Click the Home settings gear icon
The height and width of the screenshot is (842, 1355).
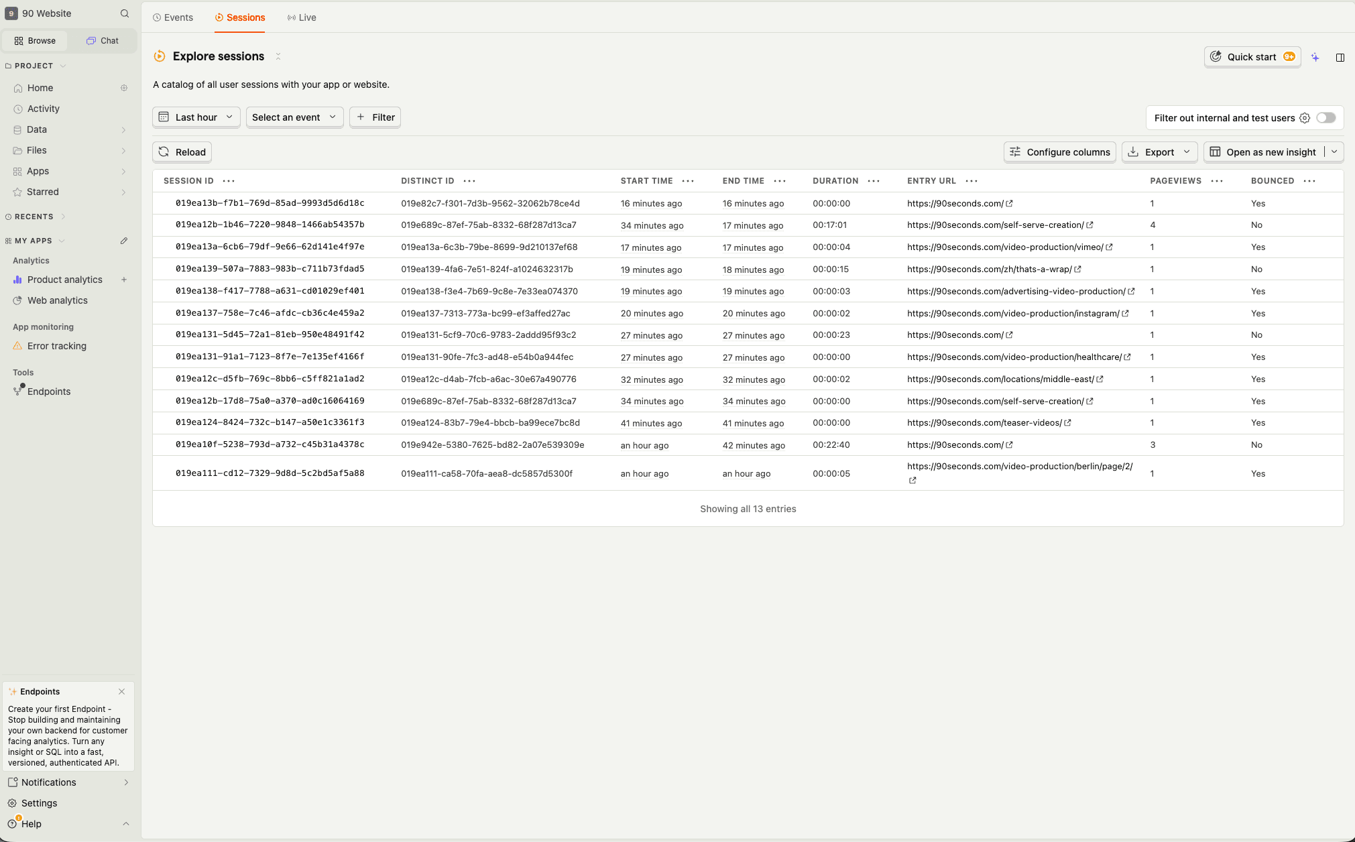pyautogui.click(x=124, y=88)
